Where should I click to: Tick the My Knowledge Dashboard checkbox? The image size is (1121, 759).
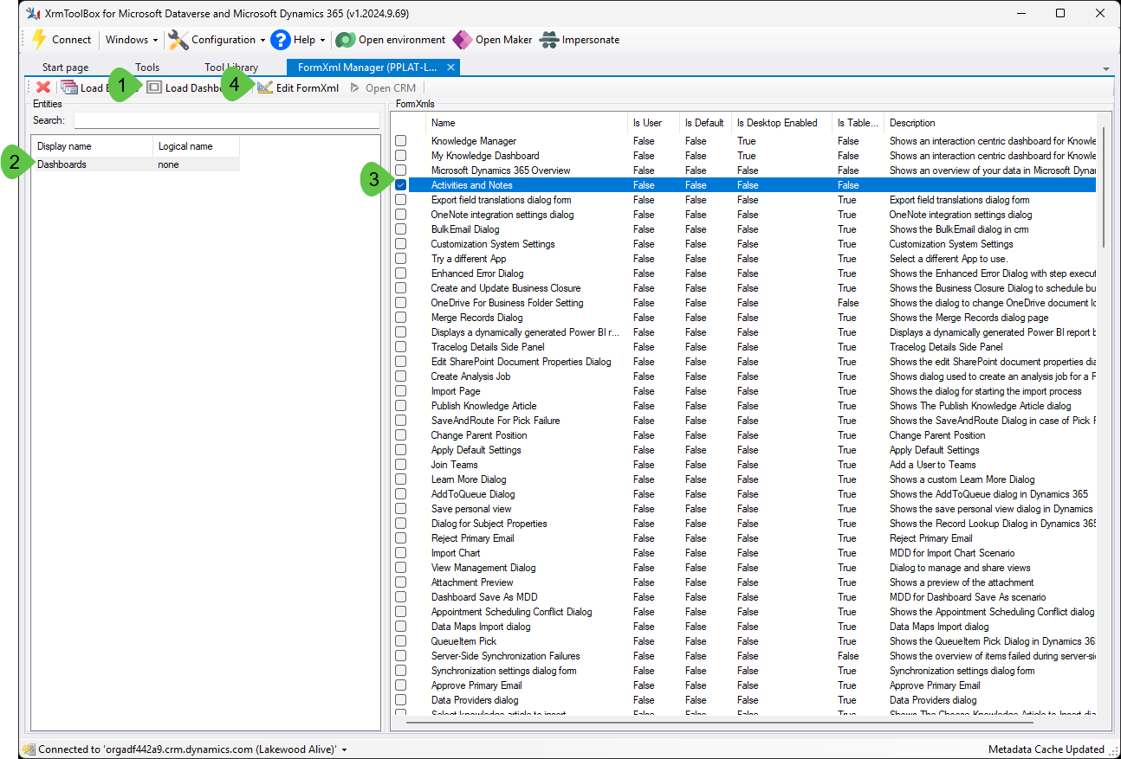pyautogui.click(x=401, y=156)
